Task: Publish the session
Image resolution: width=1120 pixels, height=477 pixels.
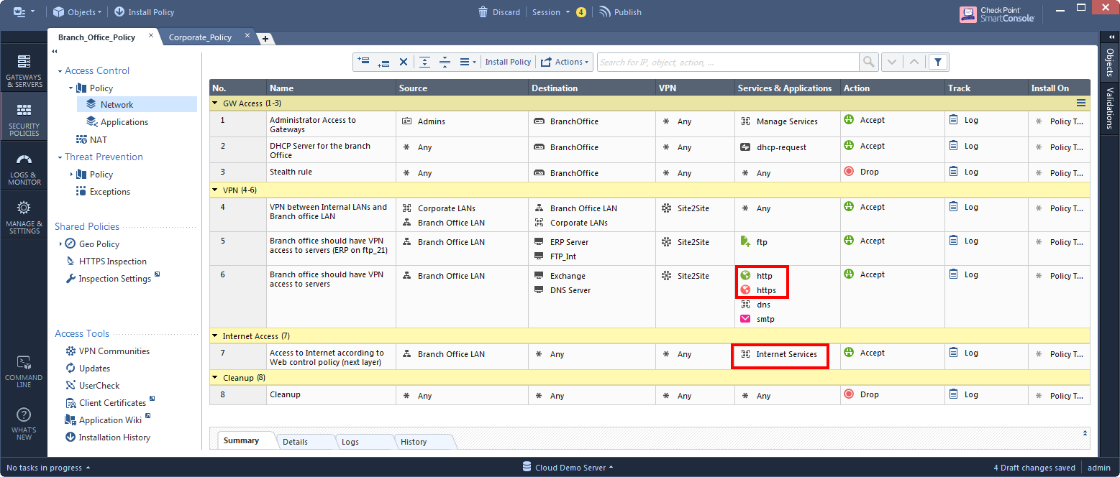Action: [620, 11]
